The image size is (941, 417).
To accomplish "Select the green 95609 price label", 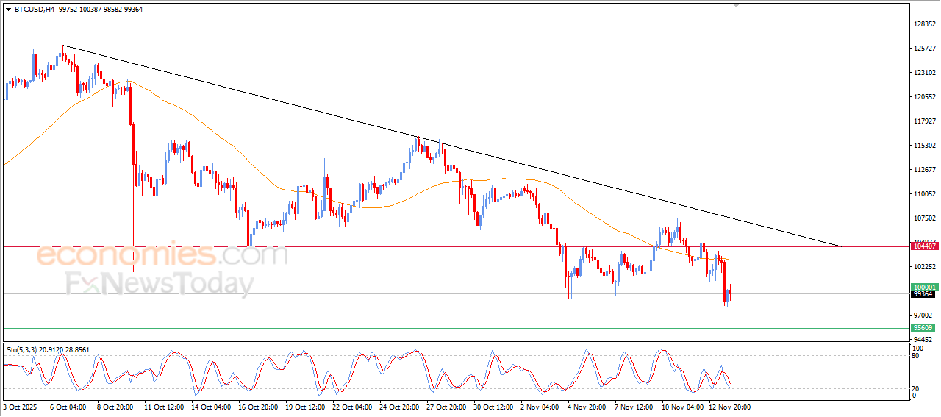I will [x=923, y=328].
